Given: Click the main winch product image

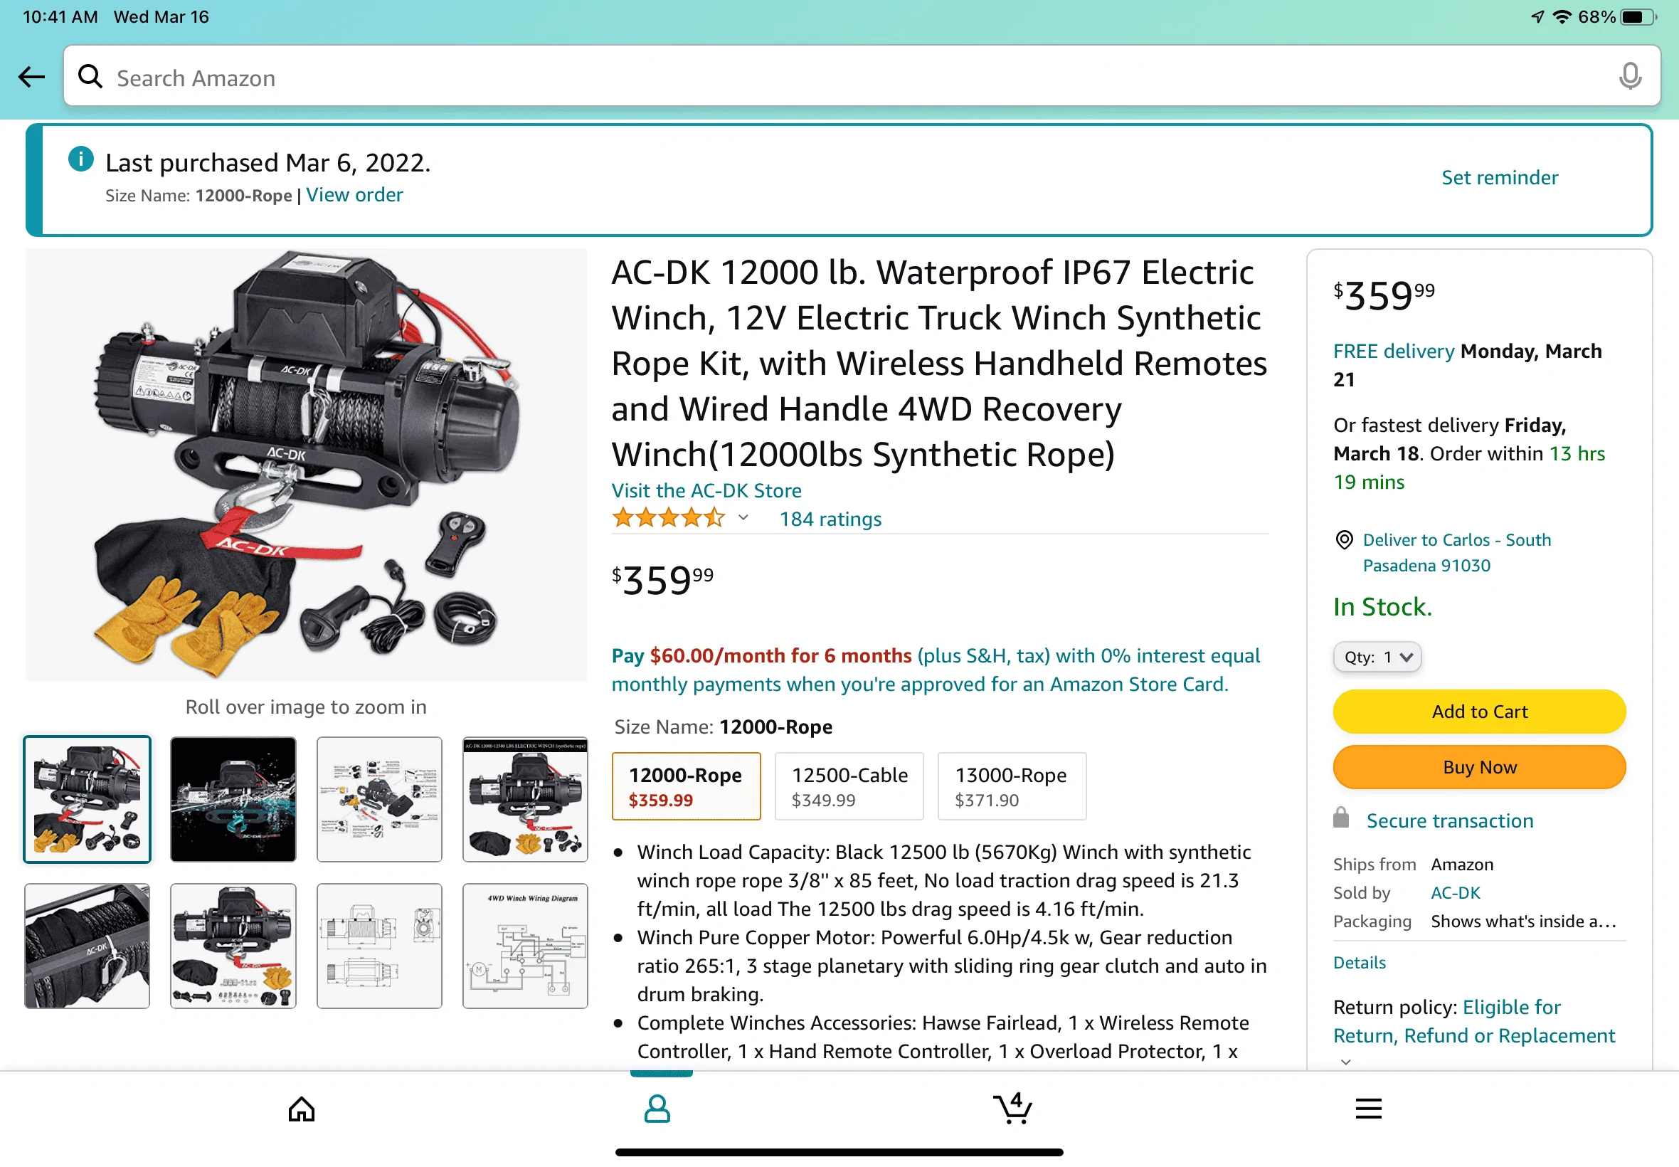Looking at the screenshot, I should [306, 465].
